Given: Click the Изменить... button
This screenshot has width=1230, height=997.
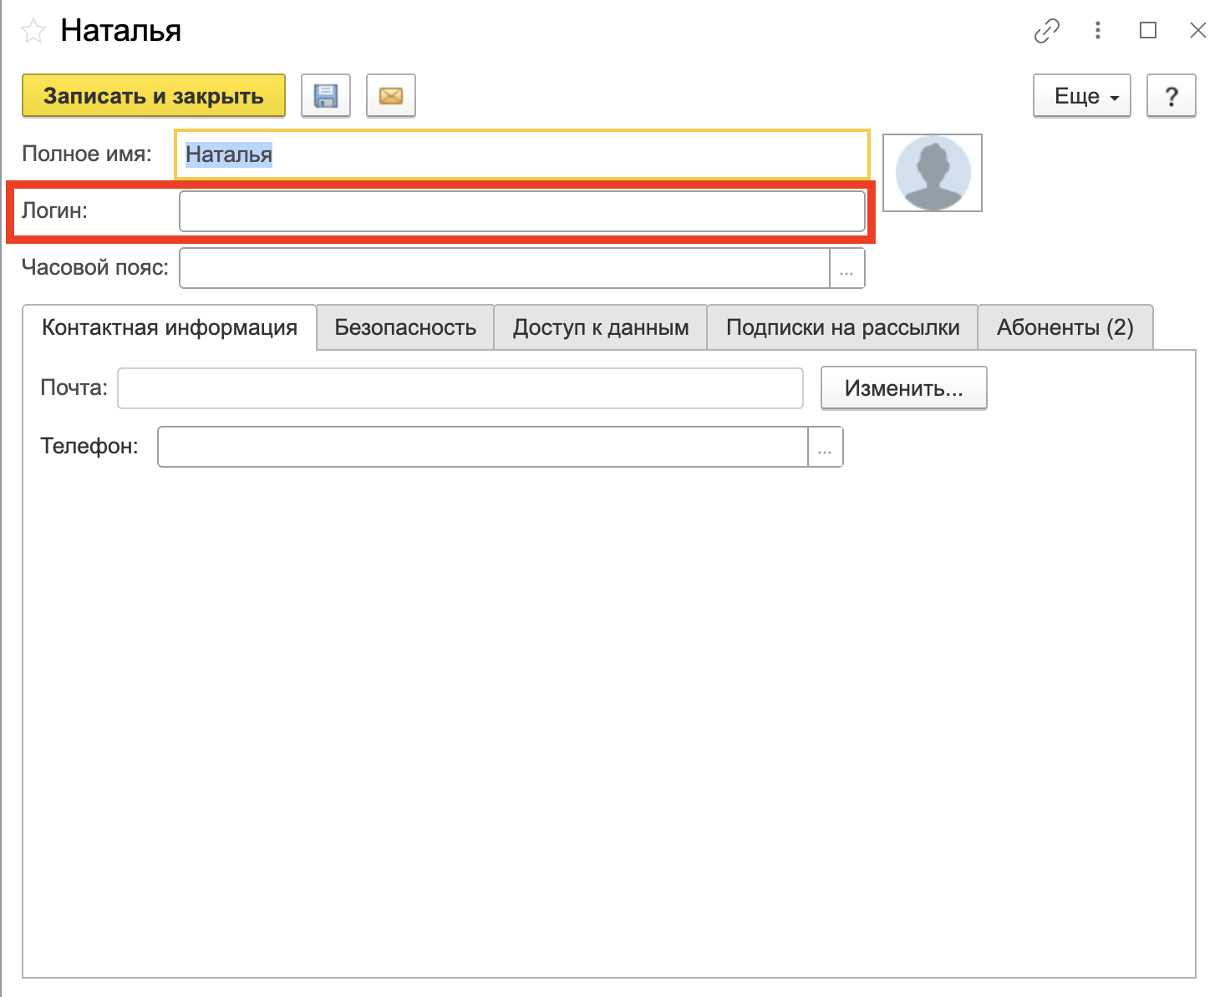Looking at the screenshot, I should 903,388.
